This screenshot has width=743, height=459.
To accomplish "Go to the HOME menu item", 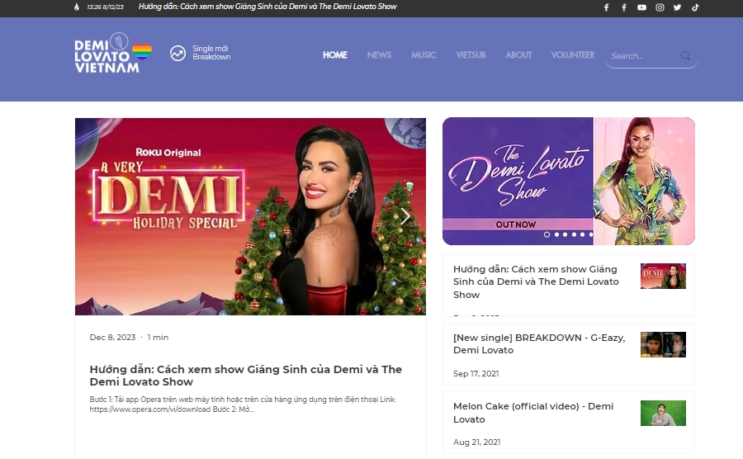I will tap(335, 55).
